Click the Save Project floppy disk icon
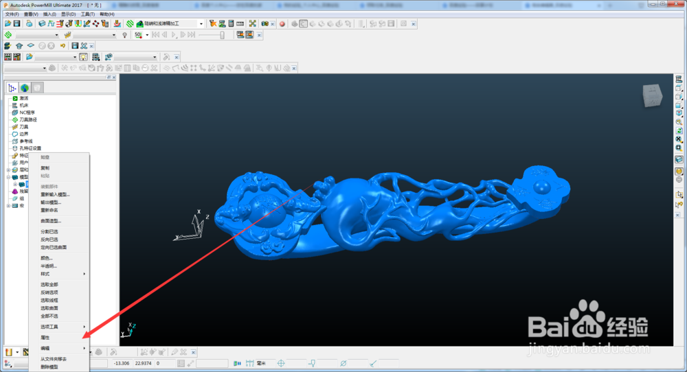This screenshot has width=687, height=372. [x=16, y=23]
